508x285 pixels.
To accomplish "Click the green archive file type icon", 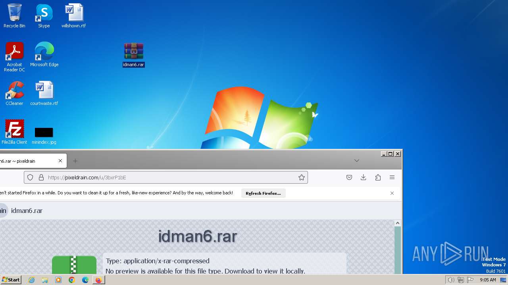I will [74, 264].
